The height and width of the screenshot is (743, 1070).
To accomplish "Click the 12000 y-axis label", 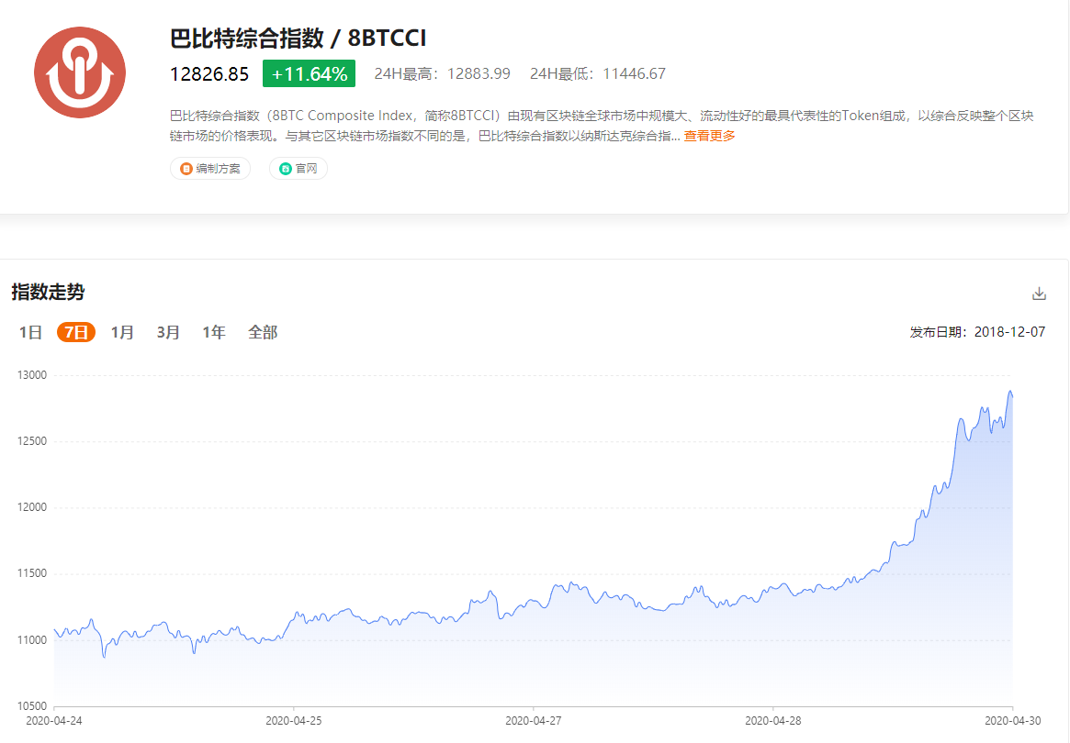I will click(32, 507).
